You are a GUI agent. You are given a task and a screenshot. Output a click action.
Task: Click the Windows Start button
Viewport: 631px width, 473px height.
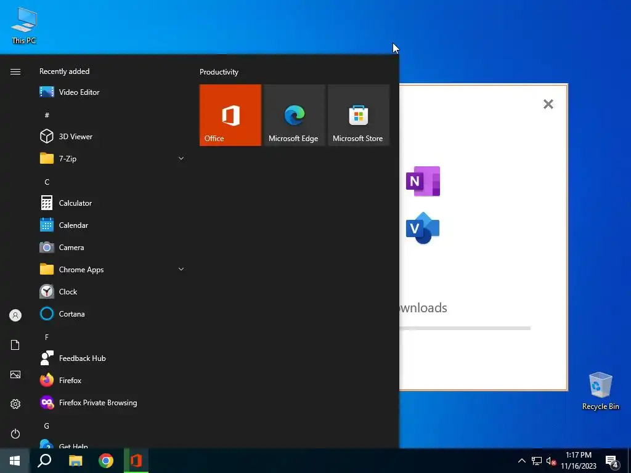tap(15, 461)
